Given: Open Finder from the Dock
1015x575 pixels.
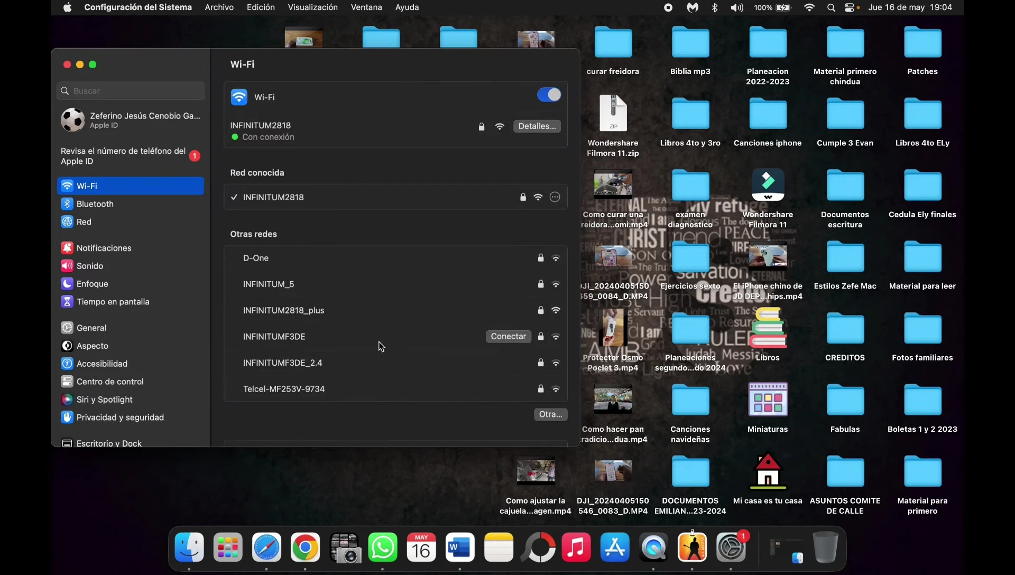Looking at the screenshot, I should click(x=189, y=548).
